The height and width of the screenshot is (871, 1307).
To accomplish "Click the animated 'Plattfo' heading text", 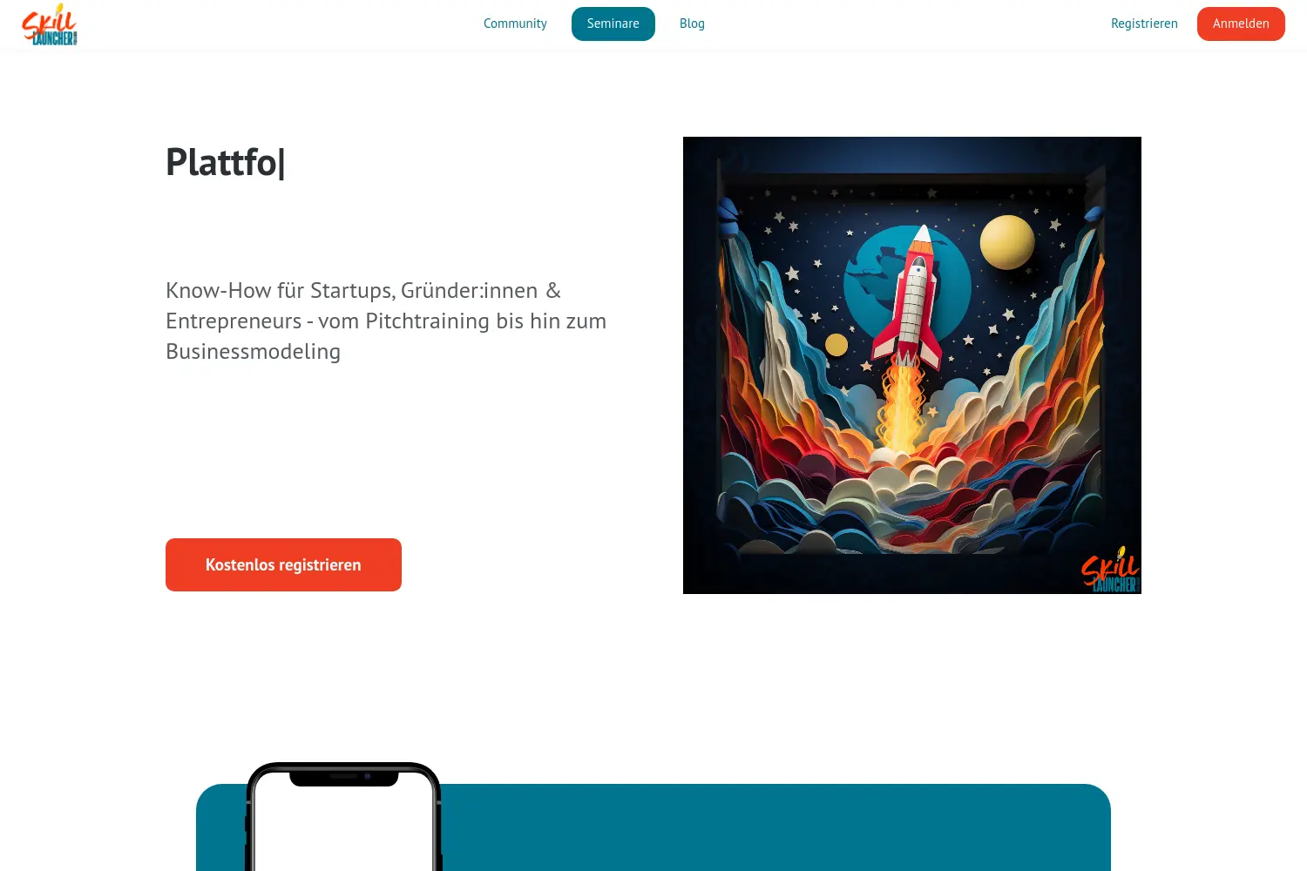I will pyautogui.click(x=226, y=162).
